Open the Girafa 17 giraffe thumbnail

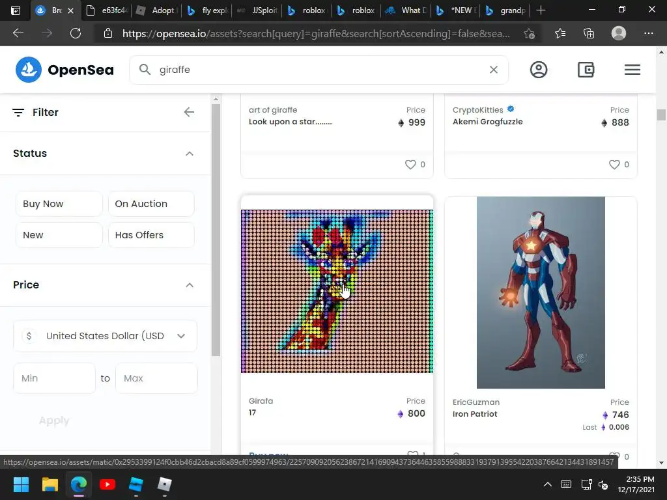tap(337, 291)
